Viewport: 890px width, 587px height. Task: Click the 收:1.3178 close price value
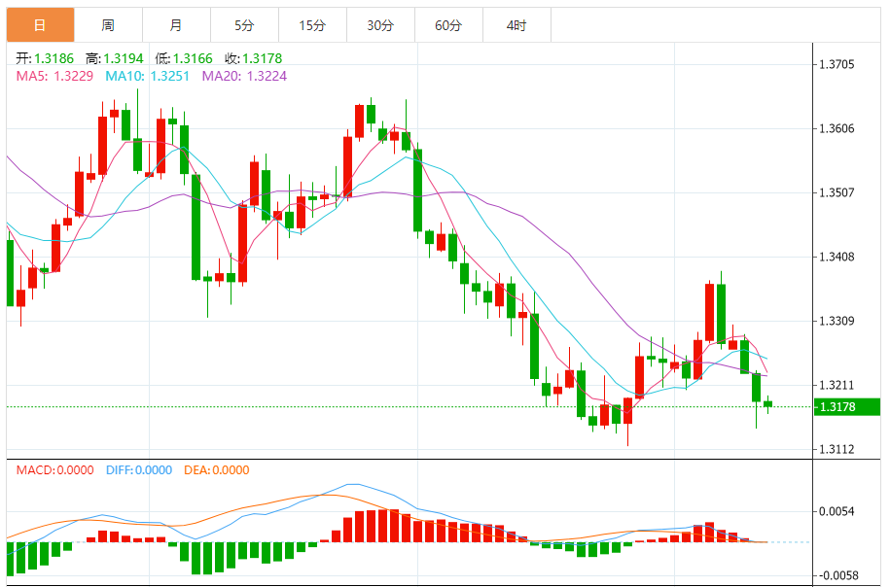pyautogui.click(x=254, y=58)
